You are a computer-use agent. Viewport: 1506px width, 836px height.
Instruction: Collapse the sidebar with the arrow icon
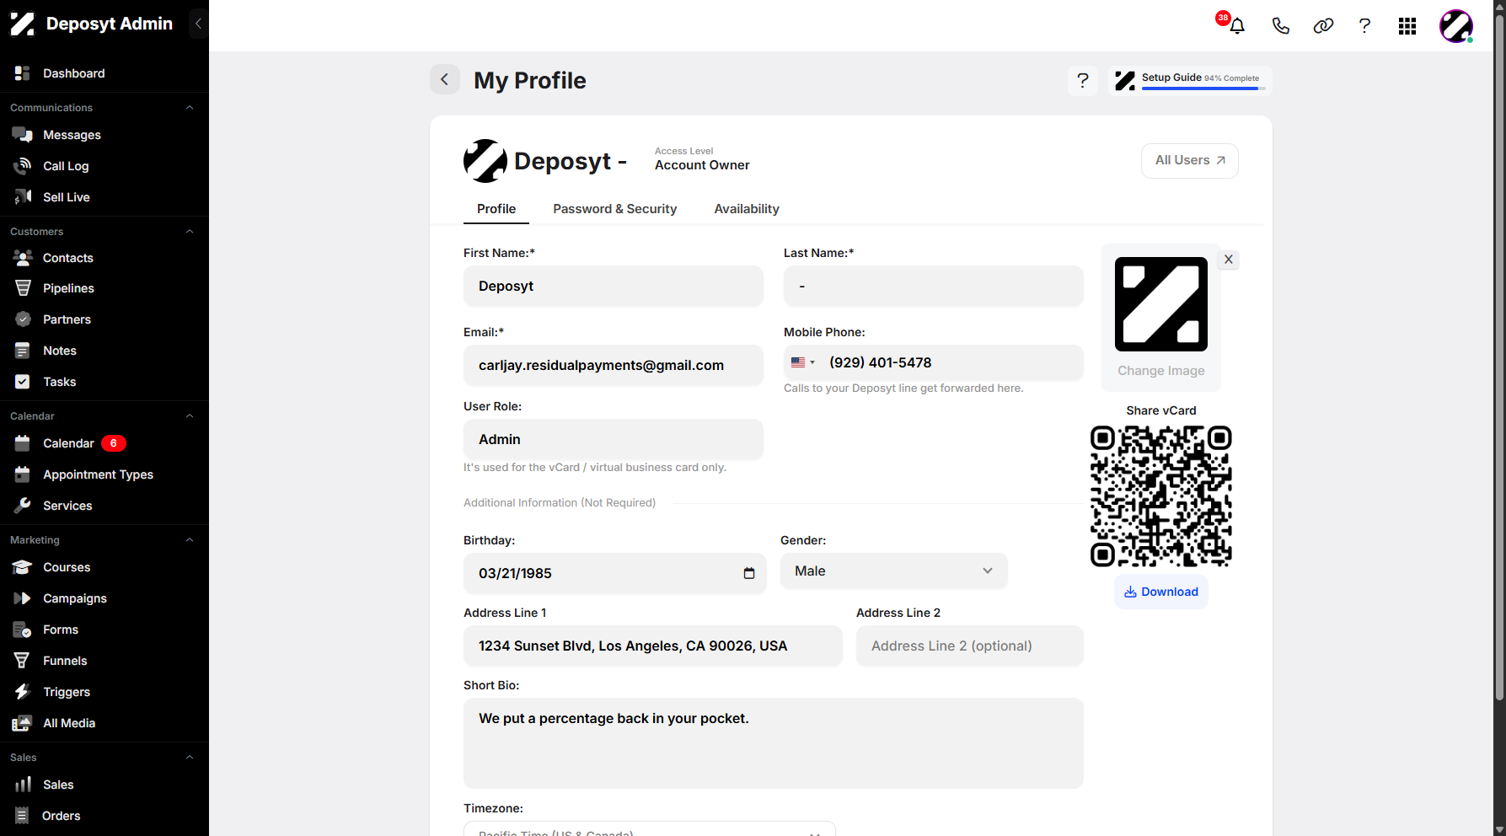click(x=198, y=24)
